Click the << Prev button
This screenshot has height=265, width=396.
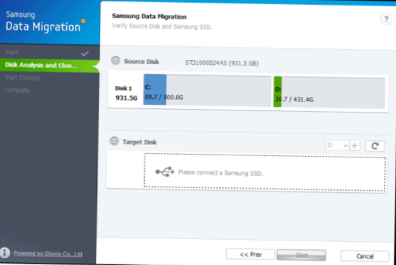250,254
